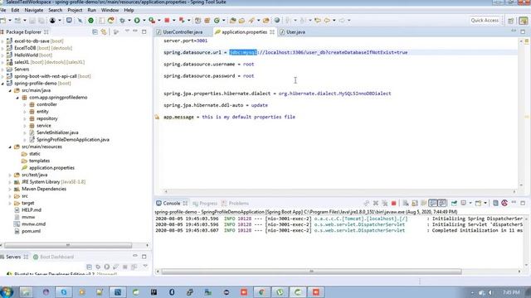The image size is (531, 298).
Task: Select the templates folder
Action: click(39, 161)
